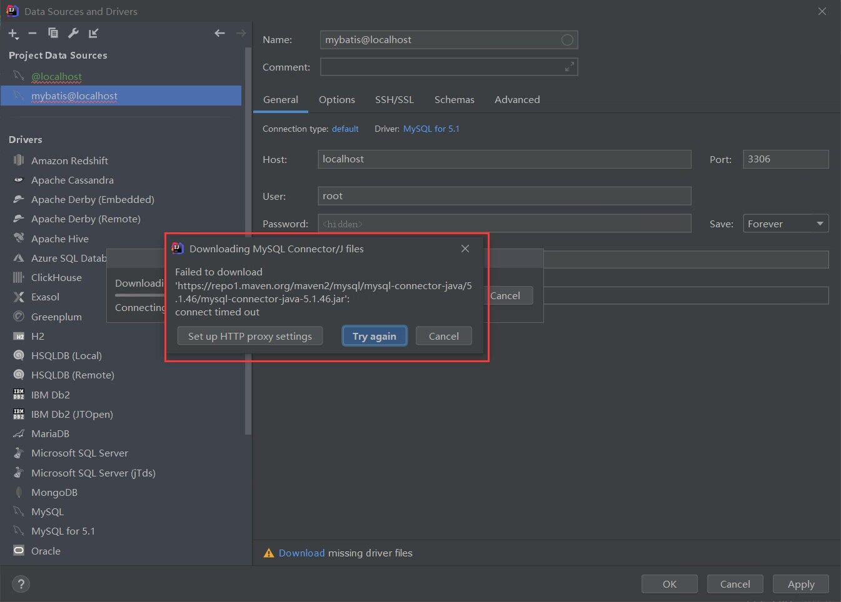
Task: Click the Duplicate data source icon
Action: (53, 33)
